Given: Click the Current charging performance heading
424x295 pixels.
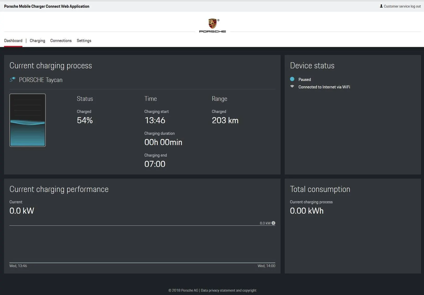Looking at the screenshot, I should [59, 189].
